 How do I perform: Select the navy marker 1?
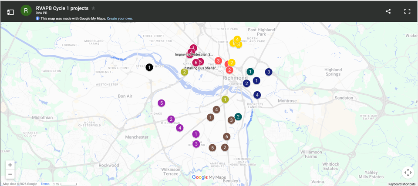[x=256, y=80]
